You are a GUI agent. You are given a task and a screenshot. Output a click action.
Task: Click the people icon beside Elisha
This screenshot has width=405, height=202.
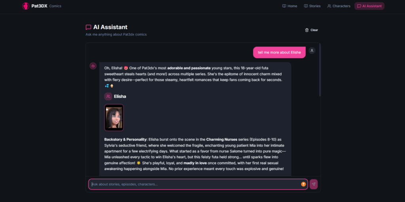pyautogui.click(x=108, y=96)
